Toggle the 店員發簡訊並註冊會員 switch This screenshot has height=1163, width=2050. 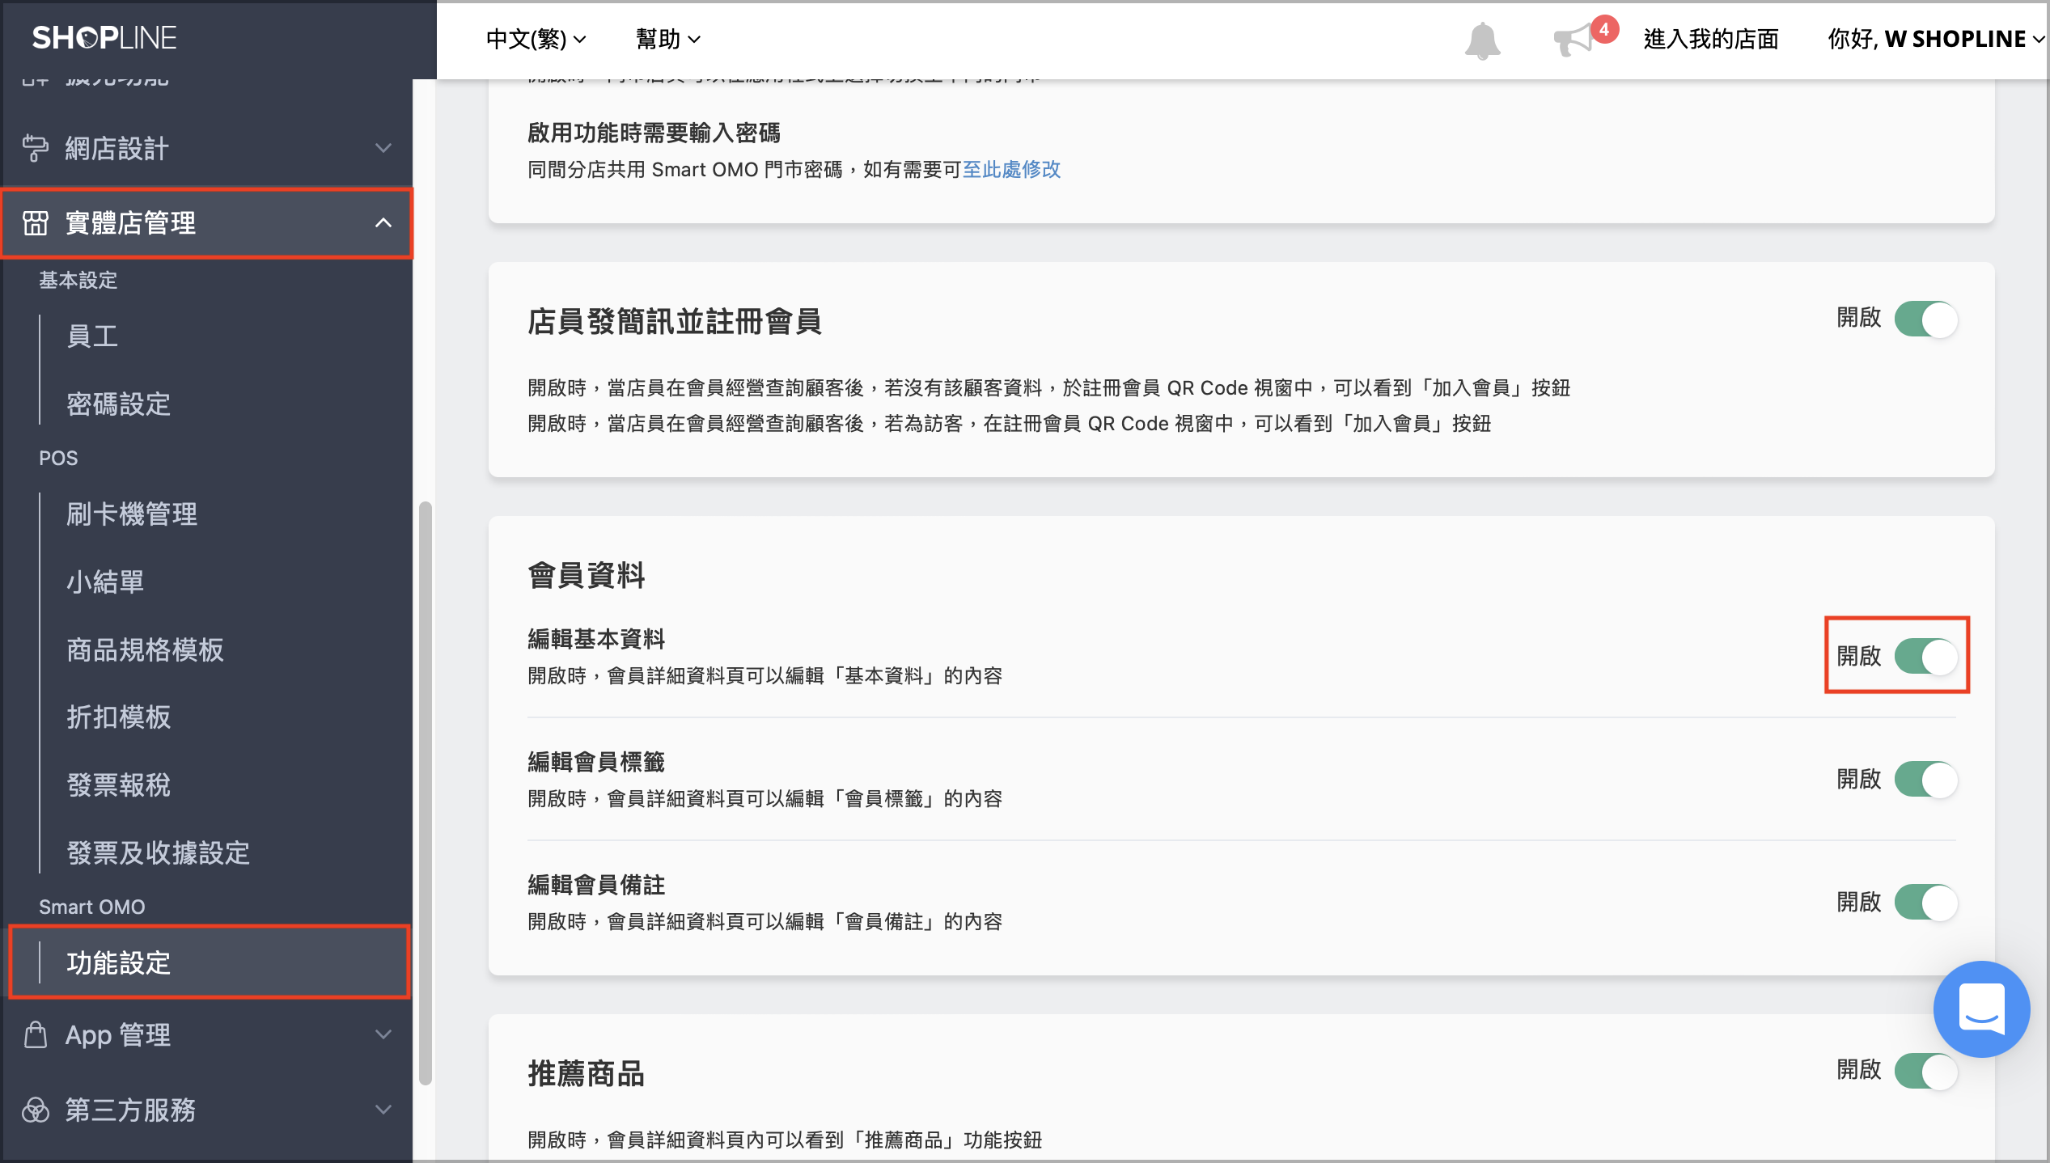point(1925,319)
